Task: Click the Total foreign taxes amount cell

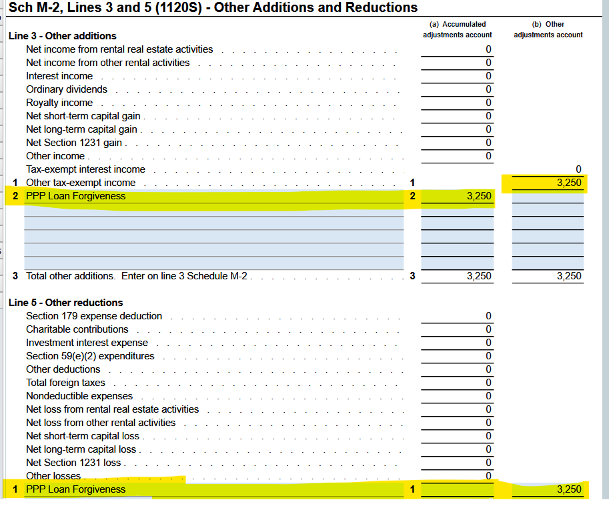Action: pos(457,383)
